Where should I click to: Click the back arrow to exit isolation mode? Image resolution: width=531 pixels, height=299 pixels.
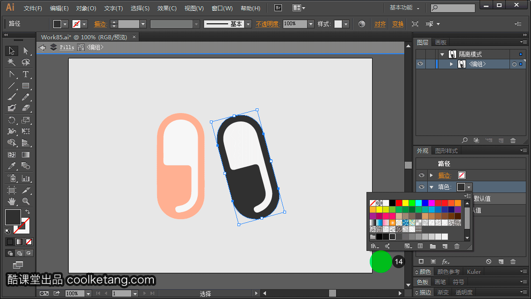tap(43, 47)
